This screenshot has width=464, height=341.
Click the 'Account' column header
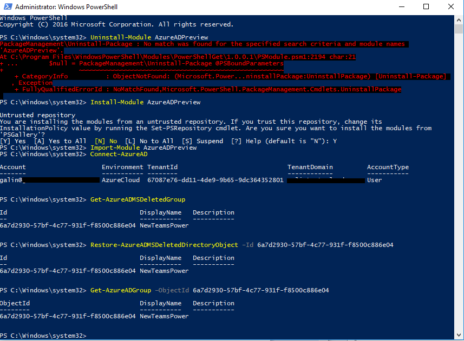13,167
